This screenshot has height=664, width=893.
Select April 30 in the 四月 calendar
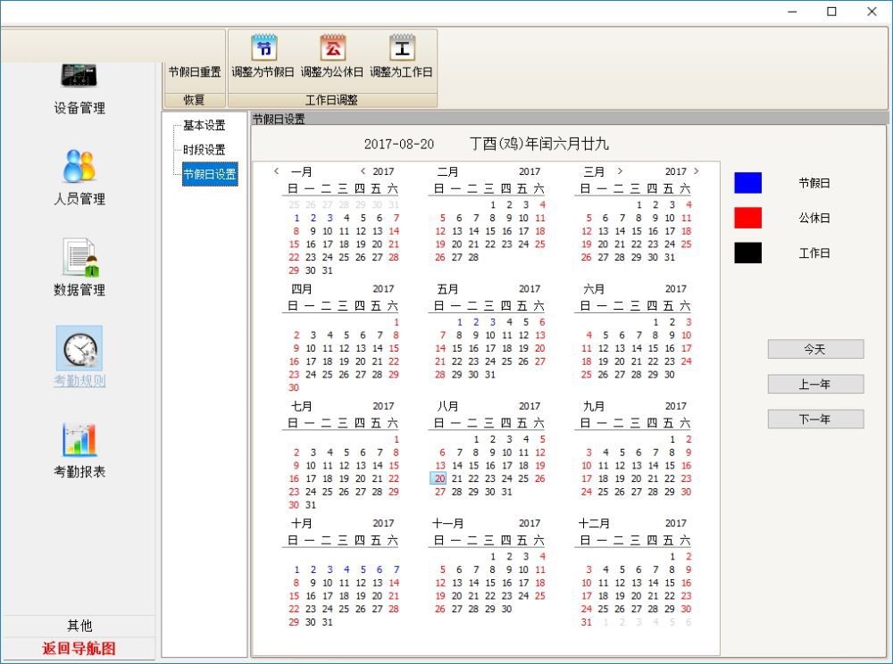coord(293,387)
